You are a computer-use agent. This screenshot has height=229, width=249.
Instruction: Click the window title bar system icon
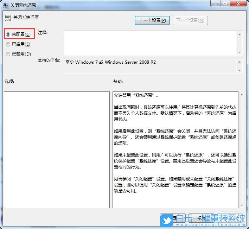pyautogui.click(x=6, y=5)
